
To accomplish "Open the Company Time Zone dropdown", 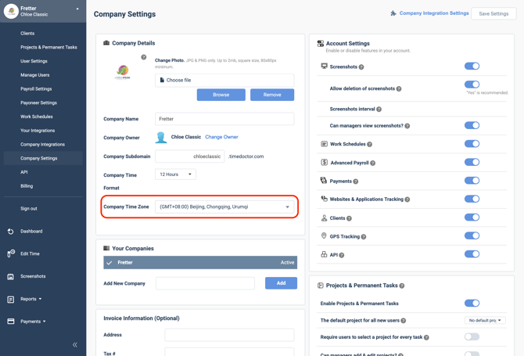I will point(224,207).
